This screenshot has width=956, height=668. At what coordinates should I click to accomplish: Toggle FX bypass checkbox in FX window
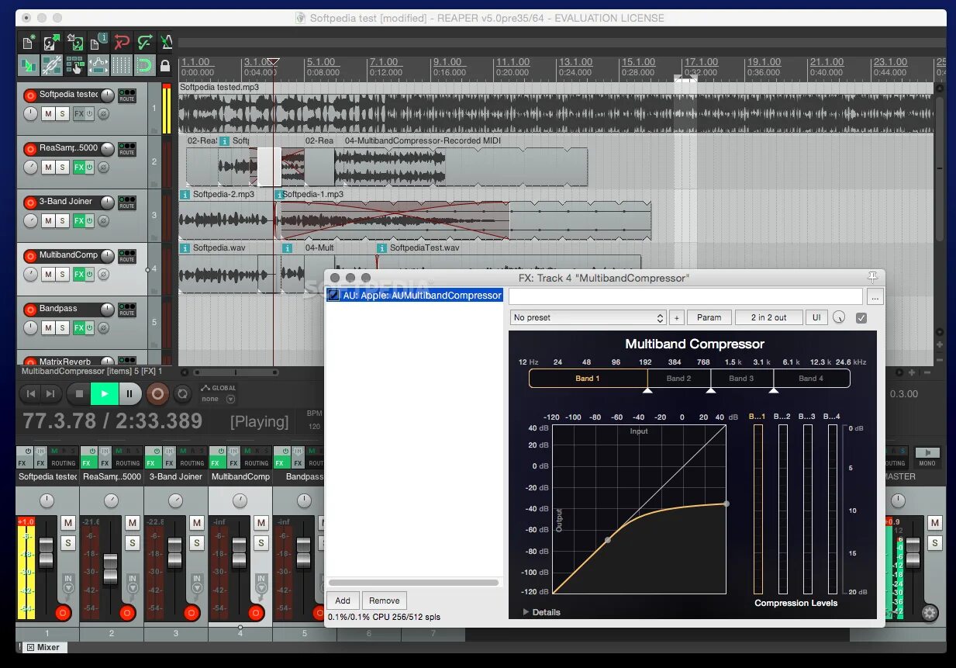point(861,317)
